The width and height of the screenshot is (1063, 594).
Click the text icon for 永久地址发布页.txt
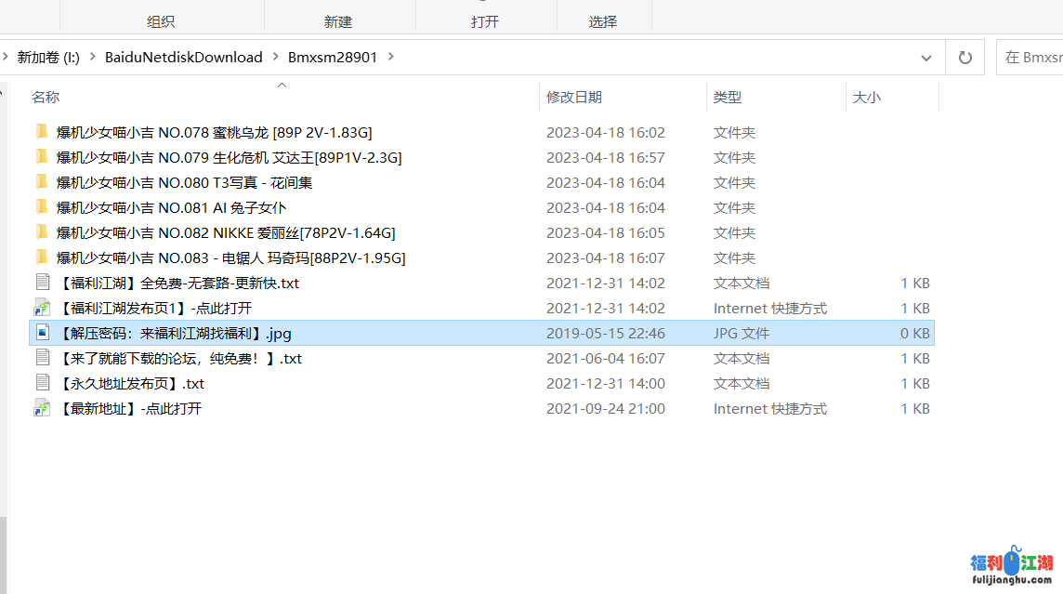click(42, 383)
